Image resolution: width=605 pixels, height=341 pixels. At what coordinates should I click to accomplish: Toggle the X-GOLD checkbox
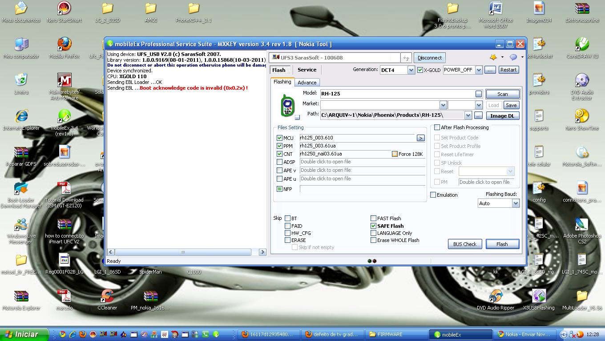[420, 70]
